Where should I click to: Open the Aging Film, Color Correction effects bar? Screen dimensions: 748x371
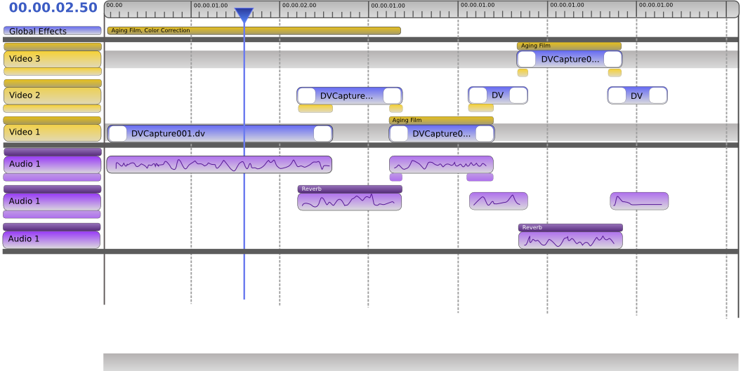254,31
